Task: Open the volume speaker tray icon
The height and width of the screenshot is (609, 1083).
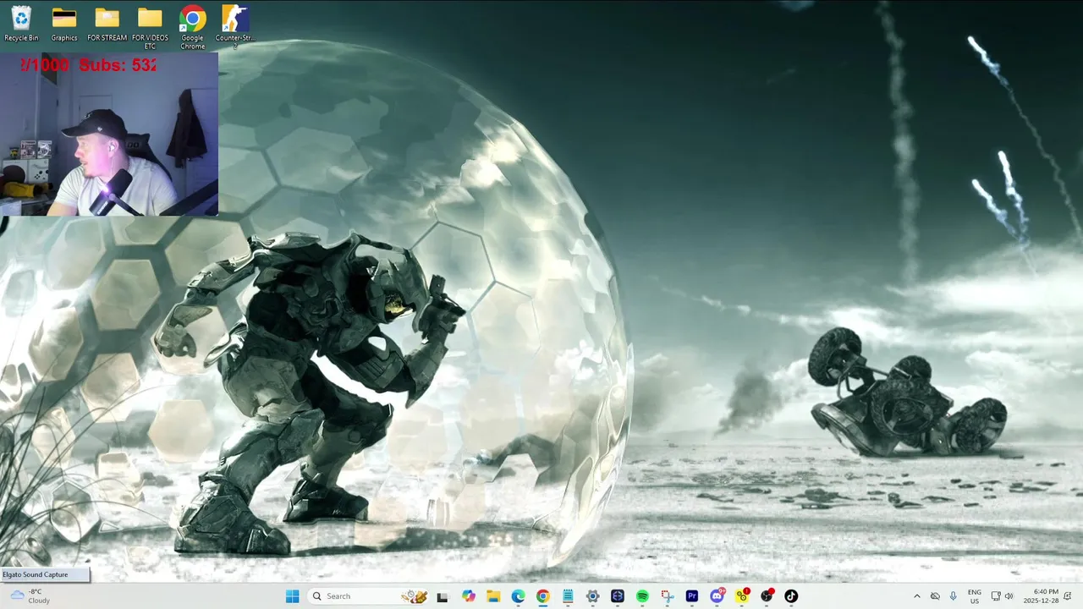Action: pos(1009,596)
